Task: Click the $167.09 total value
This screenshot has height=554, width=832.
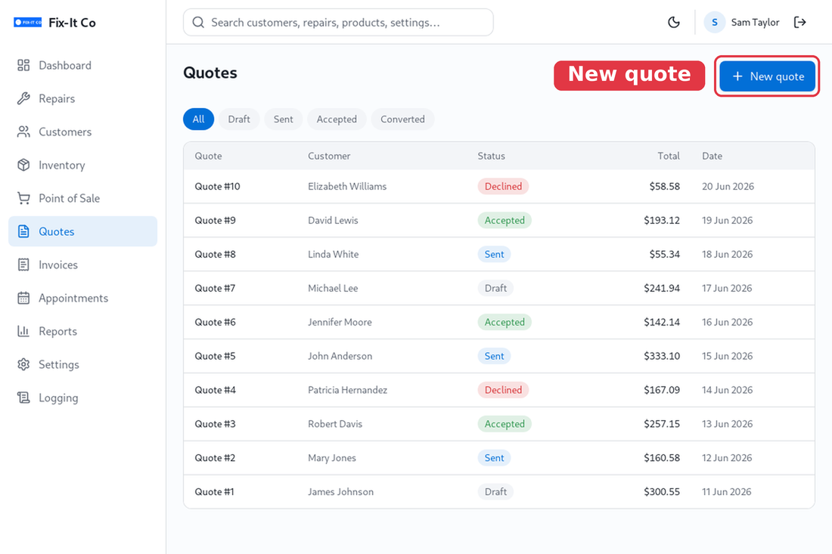Action: 662,390
